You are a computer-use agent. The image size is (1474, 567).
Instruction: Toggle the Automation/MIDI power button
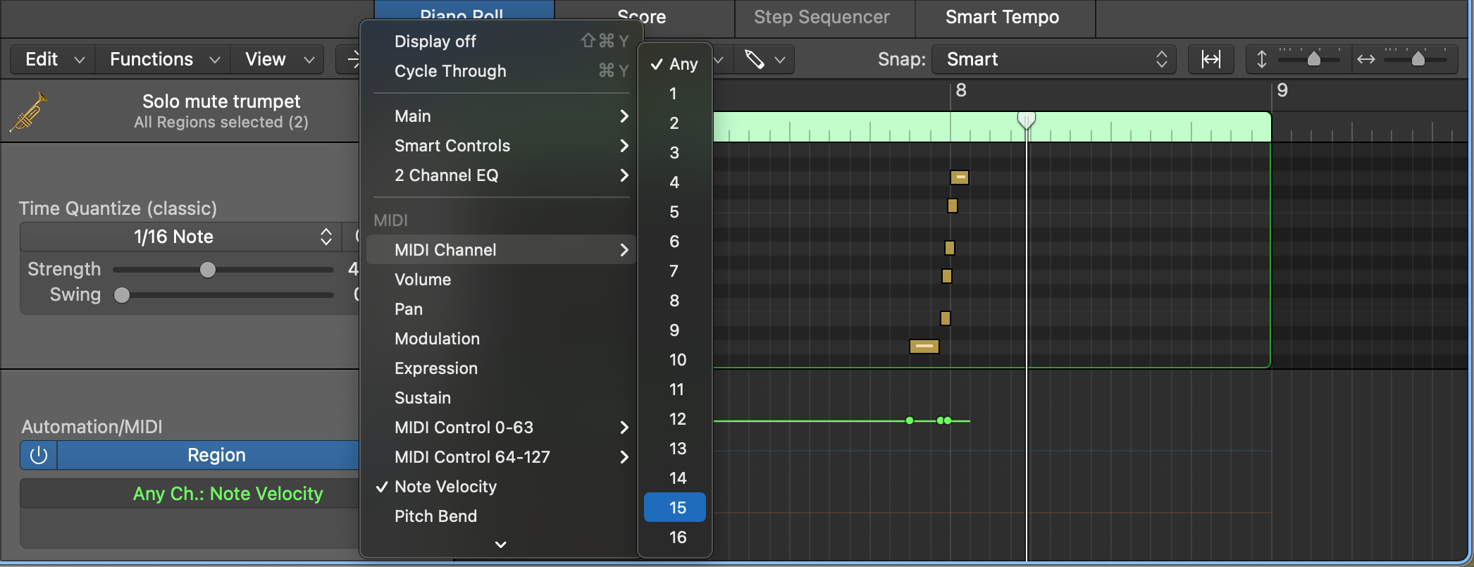[x=39, y=456]
